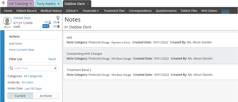Click the patient avatar photo icon
Image resolution: width=238 pixels, height=102 pixels.
pyautogui.click(x=7, y=21)
